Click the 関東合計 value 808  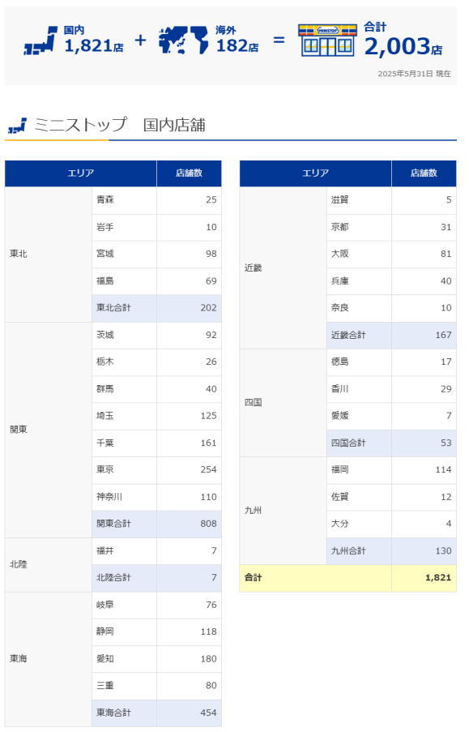pyautogui.click(x=209, y=524)
